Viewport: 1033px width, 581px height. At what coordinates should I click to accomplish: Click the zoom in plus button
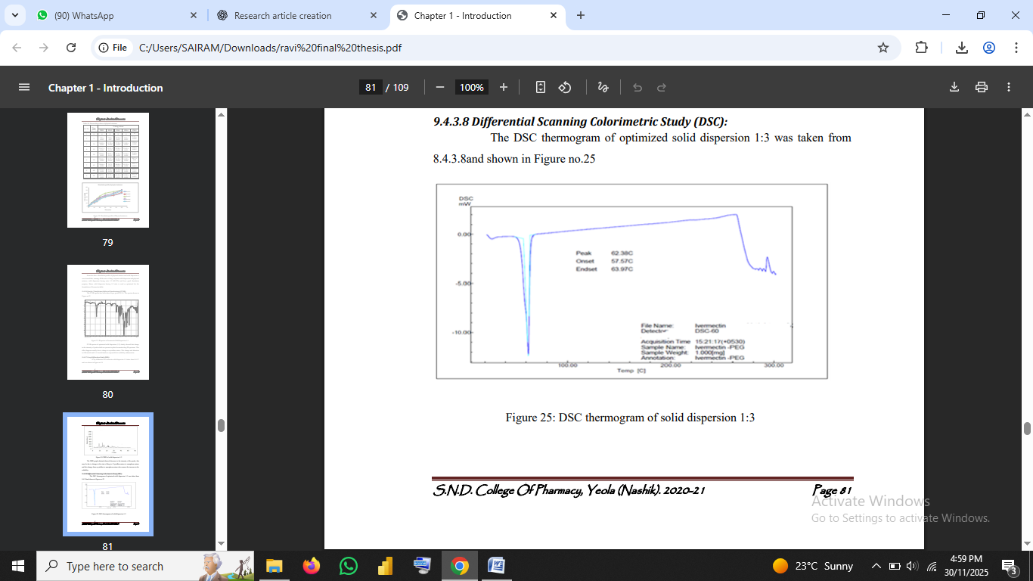coord(504,88)
